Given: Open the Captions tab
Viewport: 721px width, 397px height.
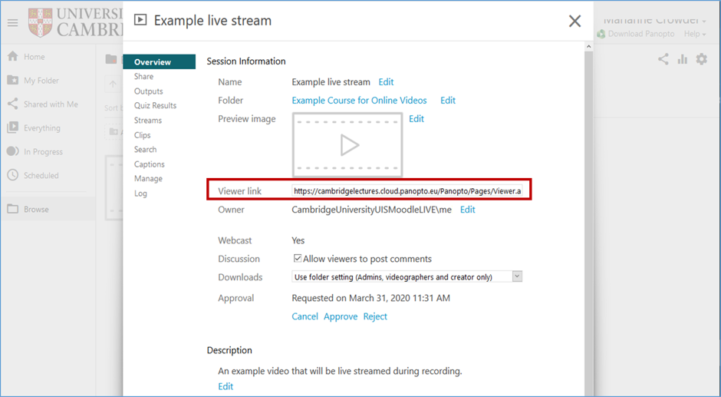Looking at the screenshot, I should point(150,164).
